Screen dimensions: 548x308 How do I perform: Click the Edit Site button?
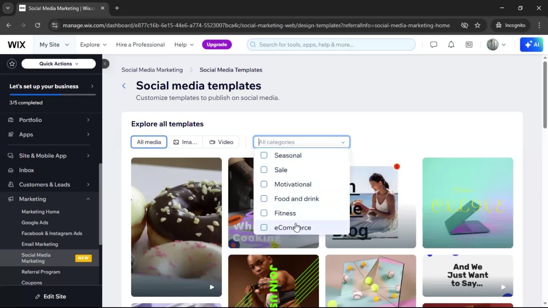pos(51,297)
